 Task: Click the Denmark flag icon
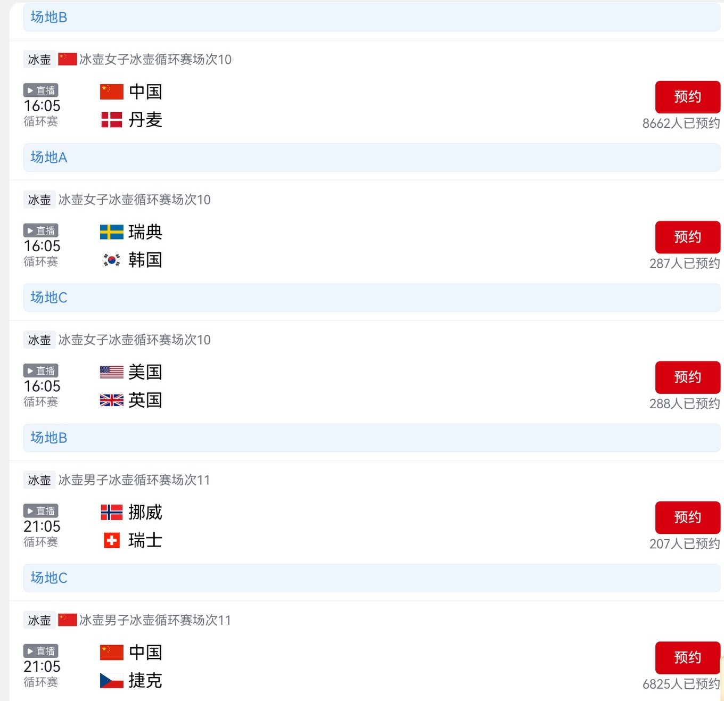(112, 120)
